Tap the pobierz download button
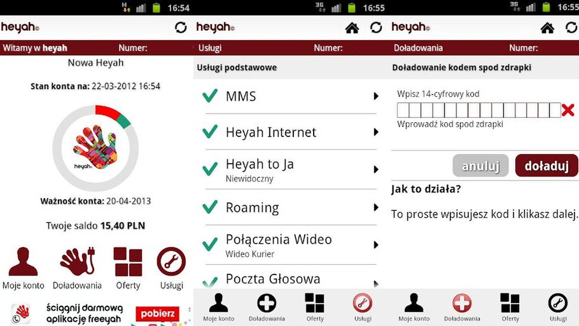Screen dimensions: 579x326 pyautogui.click(x=157, y=314)
